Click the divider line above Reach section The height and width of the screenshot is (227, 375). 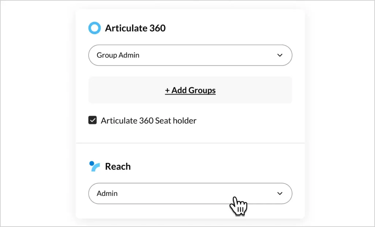(190, 143)
